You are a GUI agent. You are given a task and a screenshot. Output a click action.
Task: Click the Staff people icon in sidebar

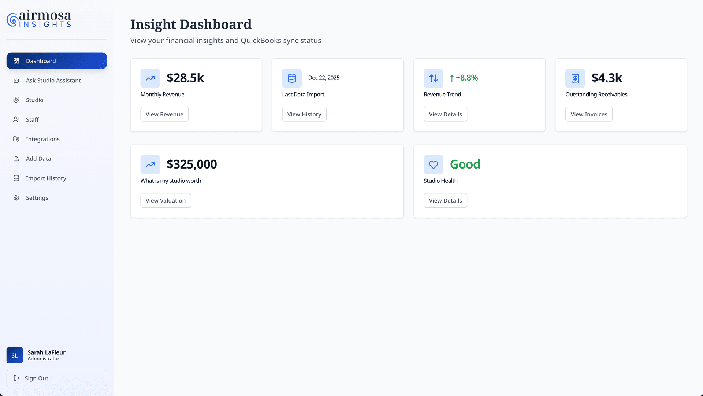(16, 119)
